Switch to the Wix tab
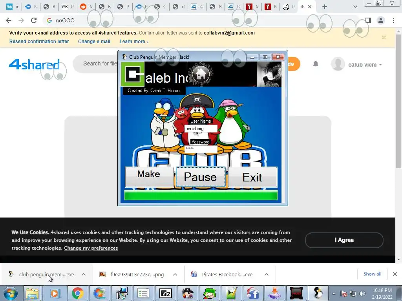This screenshot has width=402, height=301. (68, 7)
